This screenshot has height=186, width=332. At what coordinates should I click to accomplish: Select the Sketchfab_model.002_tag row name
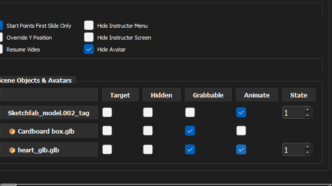pos(49,113)
